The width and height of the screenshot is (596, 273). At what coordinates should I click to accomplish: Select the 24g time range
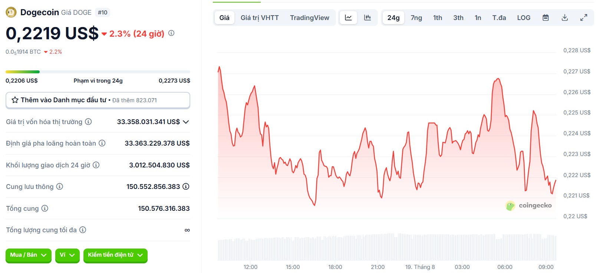pyautogui.click(x=394, y=18)
